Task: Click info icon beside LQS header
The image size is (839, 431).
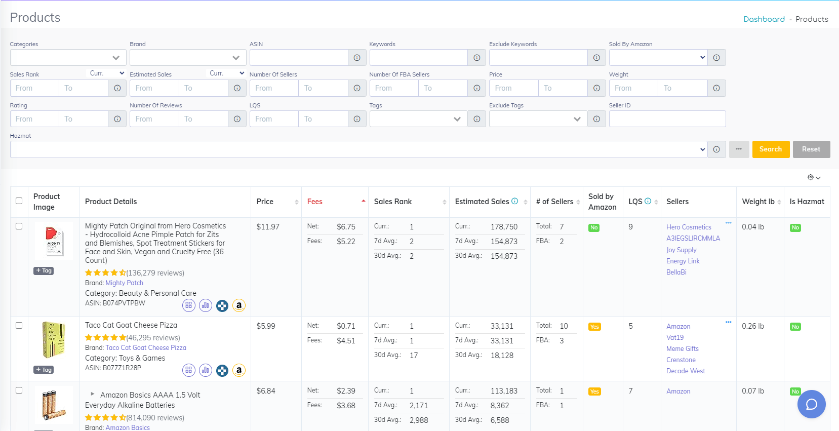Action: tap(648, 201)
